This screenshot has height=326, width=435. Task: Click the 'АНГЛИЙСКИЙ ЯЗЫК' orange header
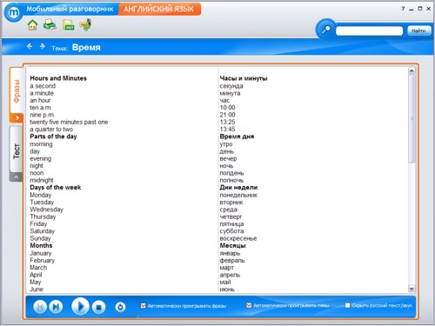[x=158, y=9]
